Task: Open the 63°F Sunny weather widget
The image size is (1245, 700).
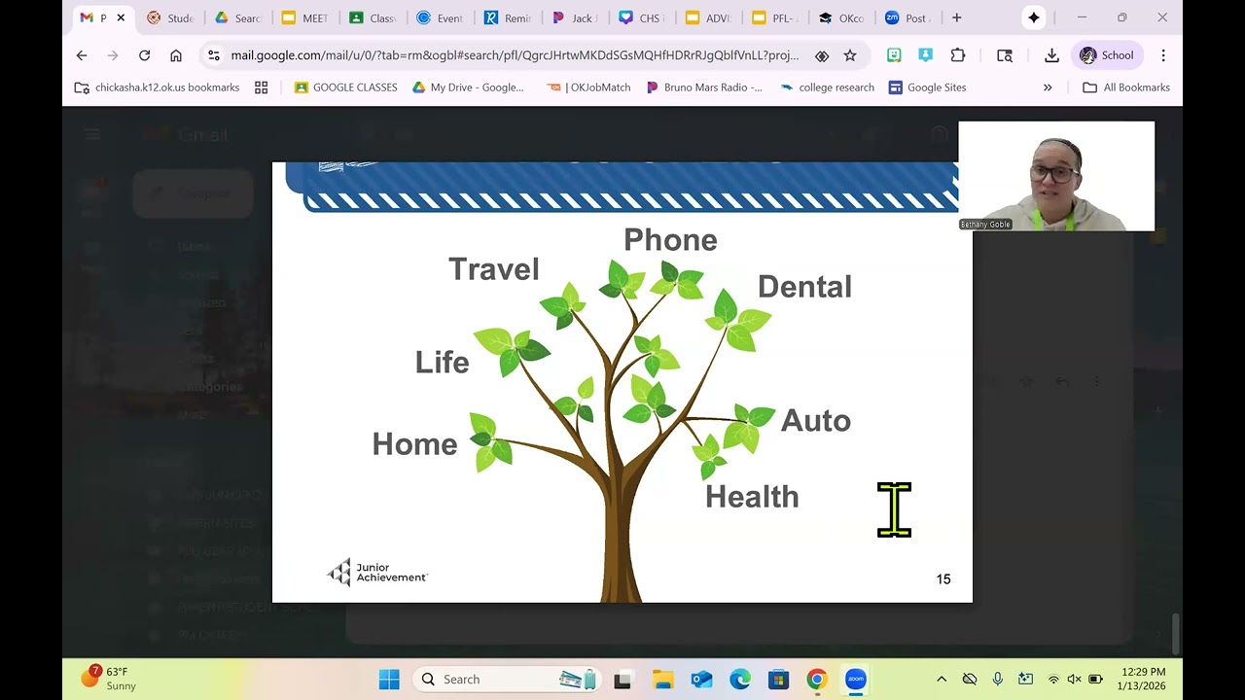Action: tap(110, 679)
